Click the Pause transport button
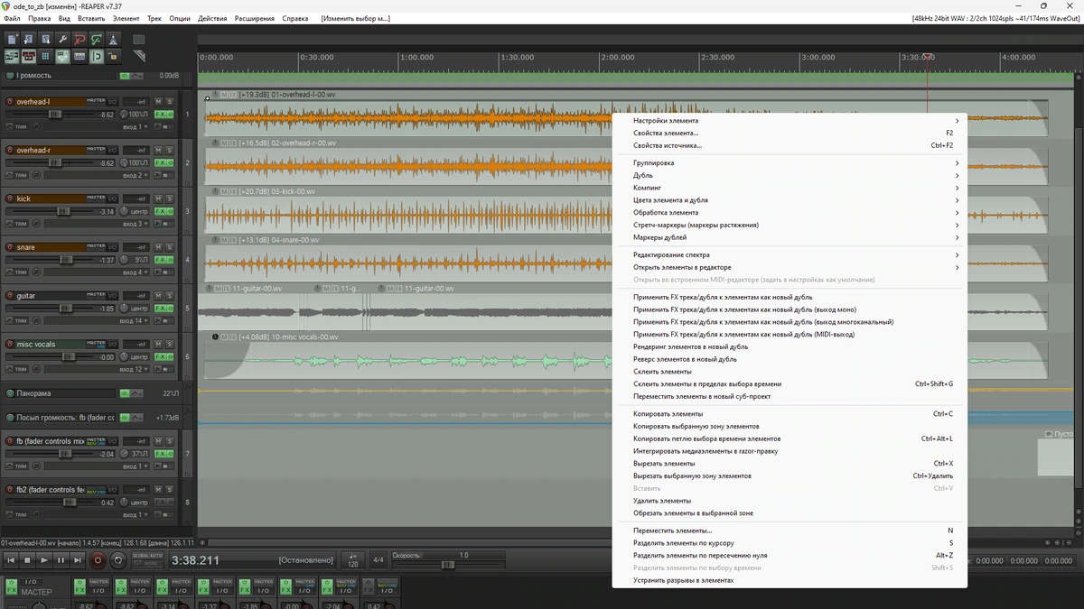 coord(61,560)
